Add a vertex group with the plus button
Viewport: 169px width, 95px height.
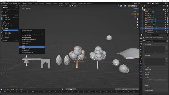(x=167, y=47)
